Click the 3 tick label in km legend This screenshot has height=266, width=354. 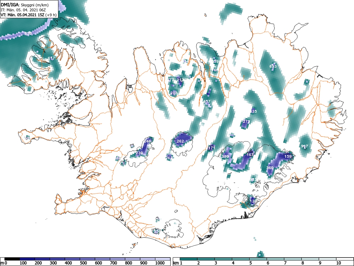pyautogui.click(x=216, y=263)
